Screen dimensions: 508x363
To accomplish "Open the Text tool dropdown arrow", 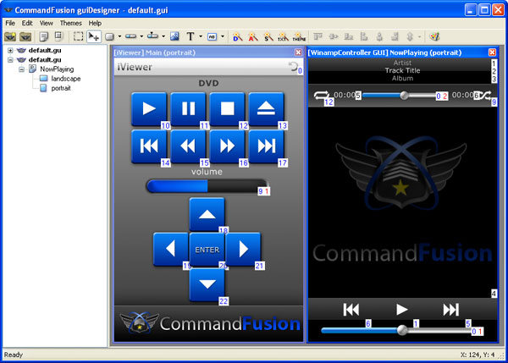I will coord(201,36).
